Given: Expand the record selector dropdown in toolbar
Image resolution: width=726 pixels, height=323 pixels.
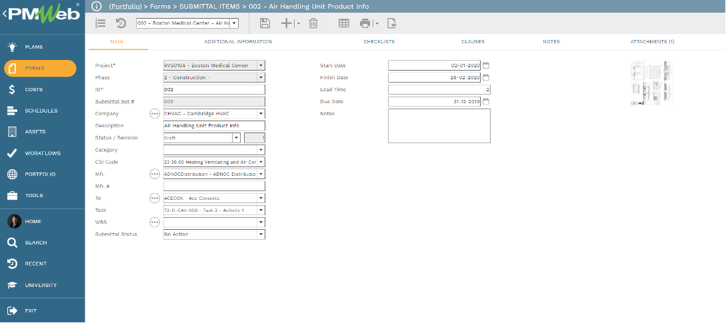Looking at the screenshot, I should pos(234,23).
